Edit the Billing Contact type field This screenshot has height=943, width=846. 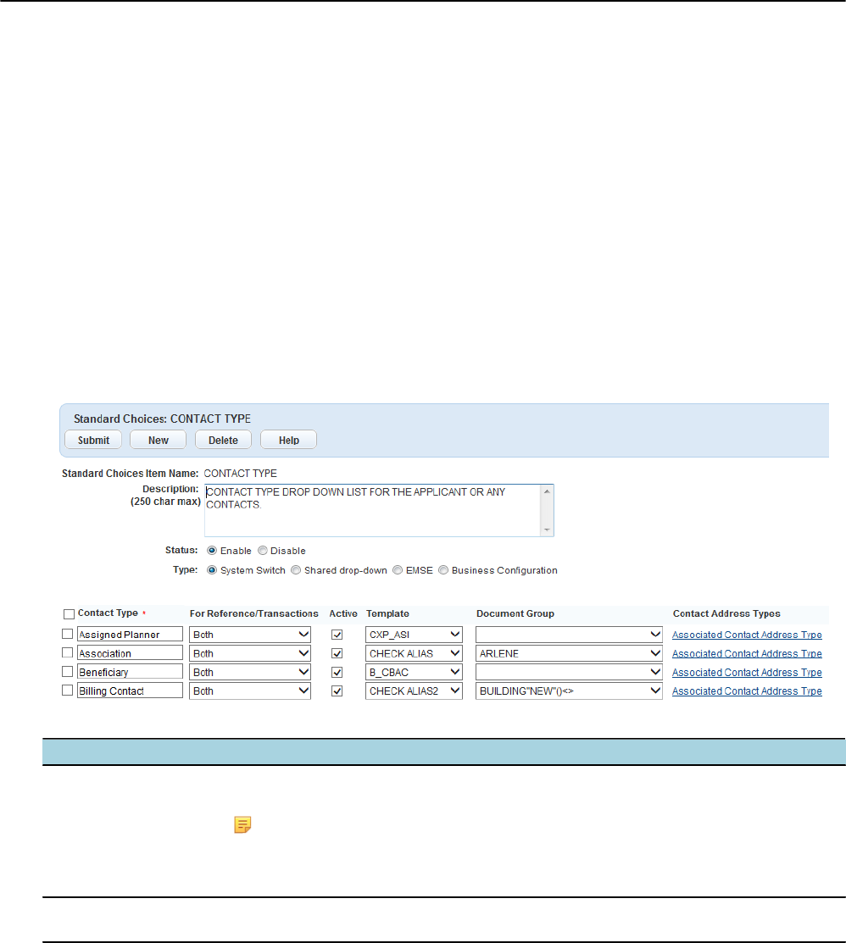point(130,691)
